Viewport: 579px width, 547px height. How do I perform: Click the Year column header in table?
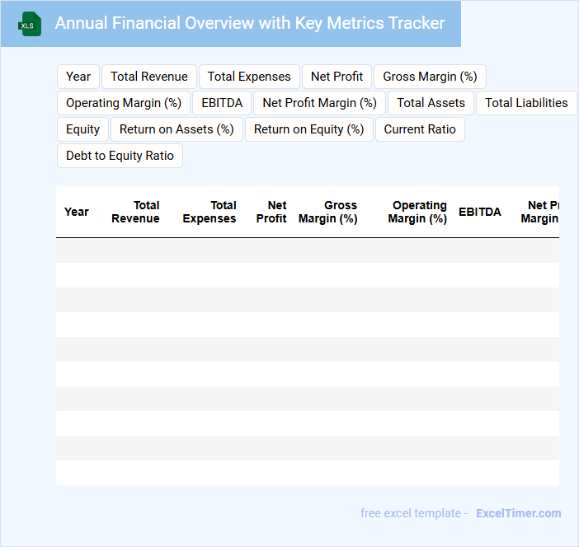click(77, 212)
